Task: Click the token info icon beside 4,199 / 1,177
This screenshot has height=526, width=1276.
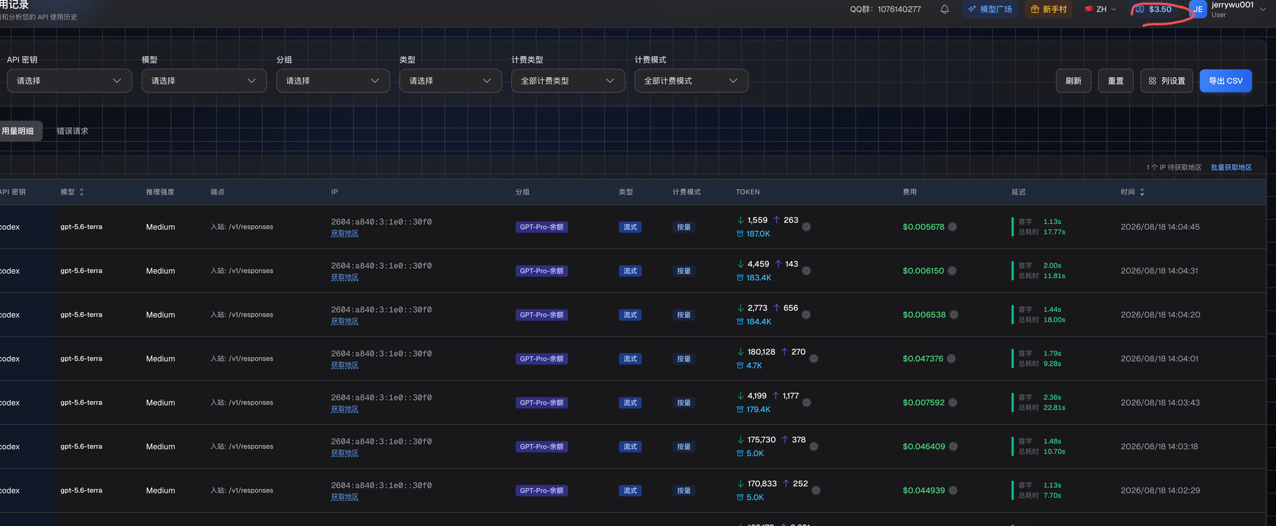Action: (806, 402)
